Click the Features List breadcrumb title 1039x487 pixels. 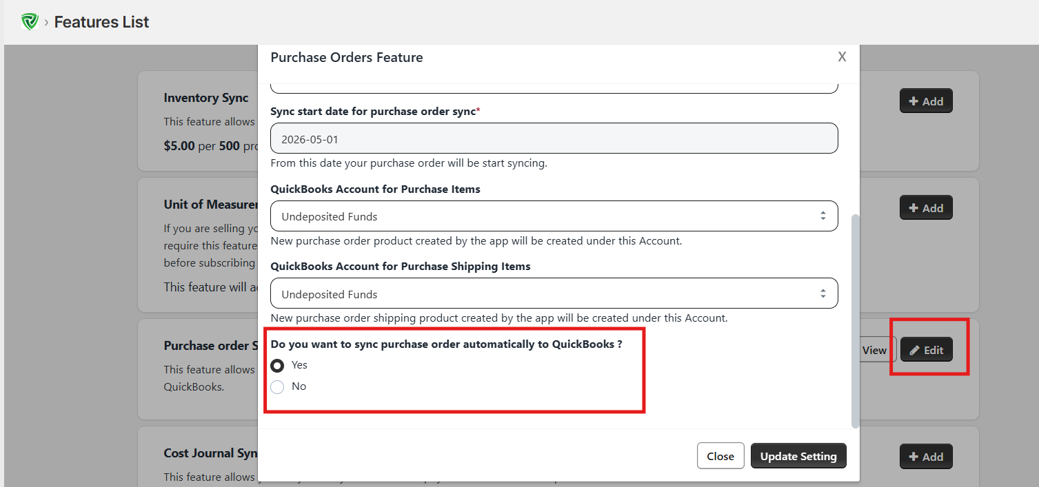[x=101, y=22]
